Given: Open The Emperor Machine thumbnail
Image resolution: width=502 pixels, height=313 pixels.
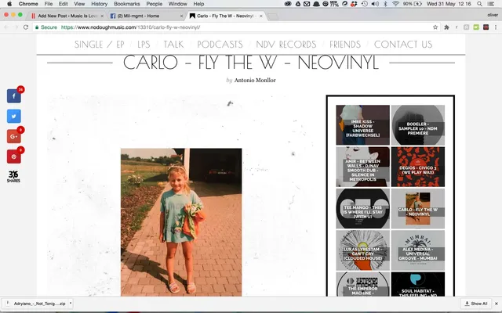Looking at the screenshot, I should [362, 284].
